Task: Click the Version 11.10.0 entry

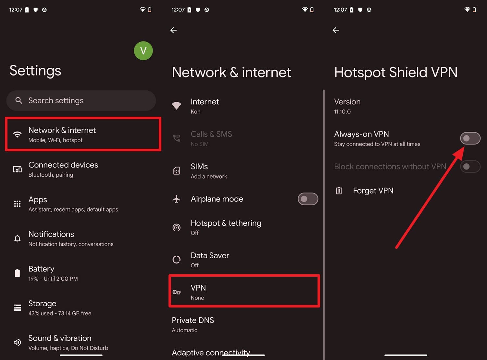Action: [x=406, y=106]
